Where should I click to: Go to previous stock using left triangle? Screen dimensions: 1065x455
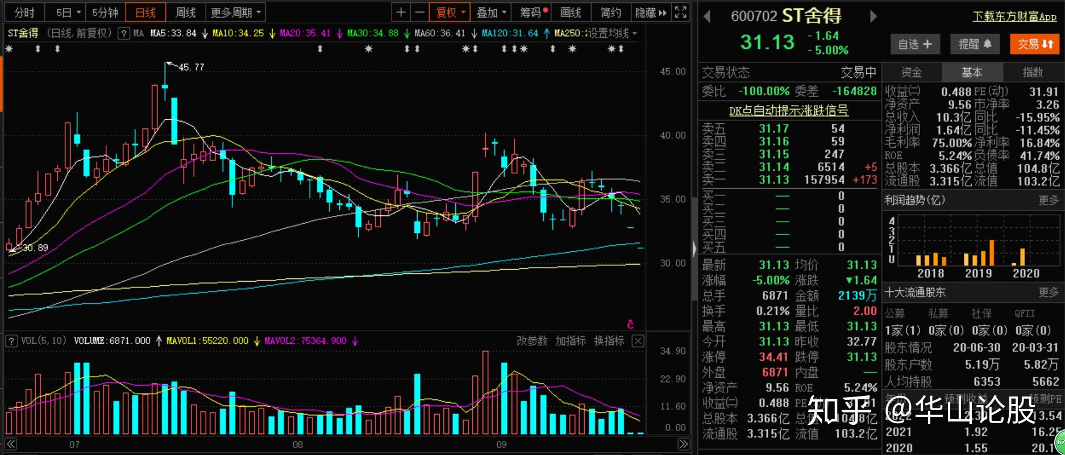pyautogui.click(x=708, y=16)
